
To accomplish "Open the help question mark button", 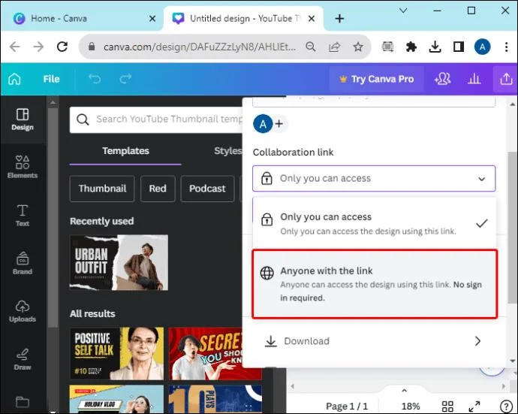I will pos(505,406).
